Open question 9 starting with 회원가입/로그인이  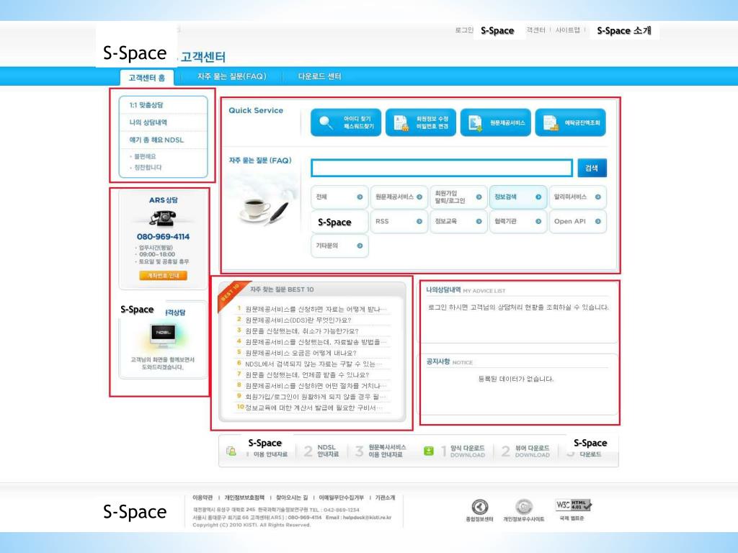click(316, 397)
